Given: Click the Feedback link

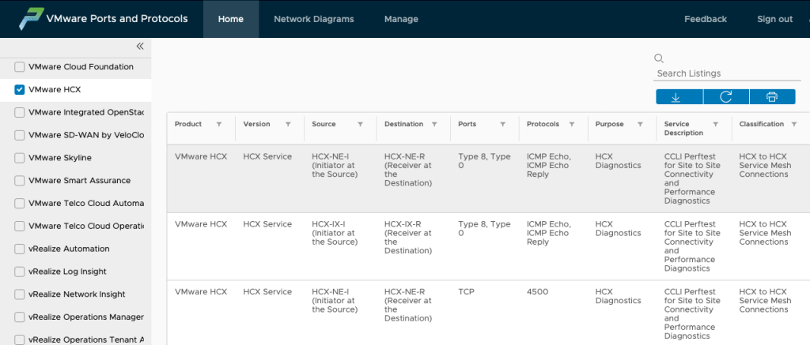Looking at the screenshot, I should [x=705, y=19].
